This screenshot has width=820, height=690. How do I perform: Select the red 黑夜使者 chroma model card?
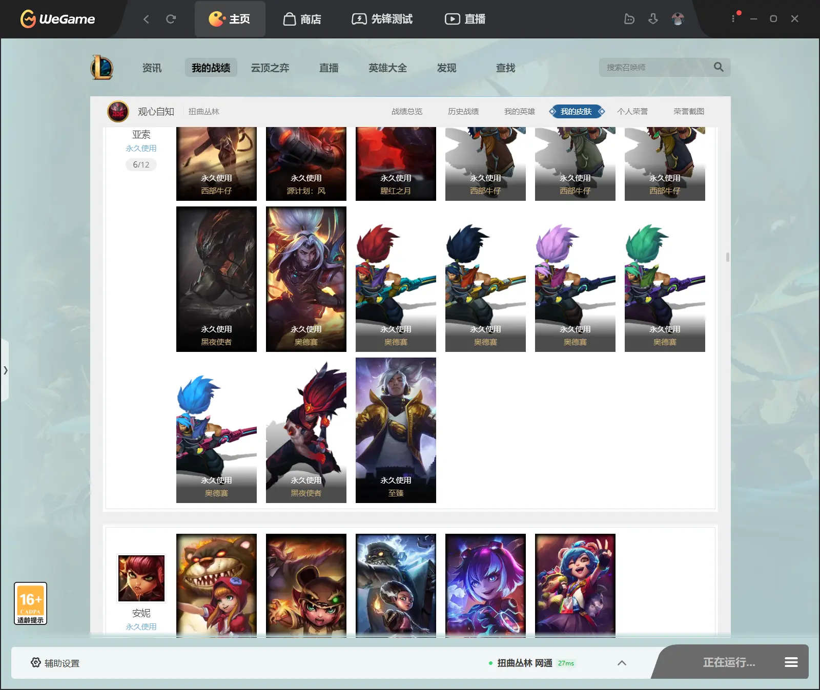[x=306, y=430]
